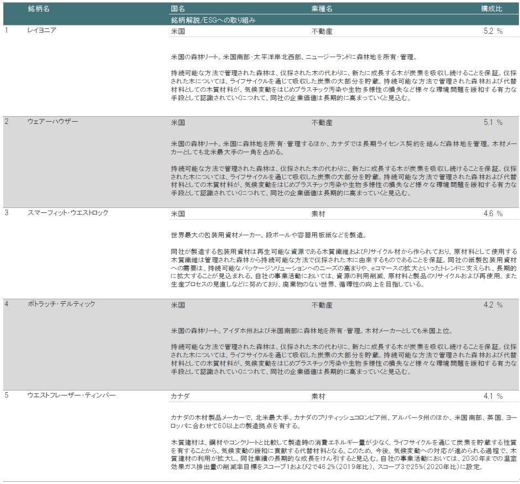Select the ポトラッチ・デルティック row name

pyautogui.click(x=61, y=304)
